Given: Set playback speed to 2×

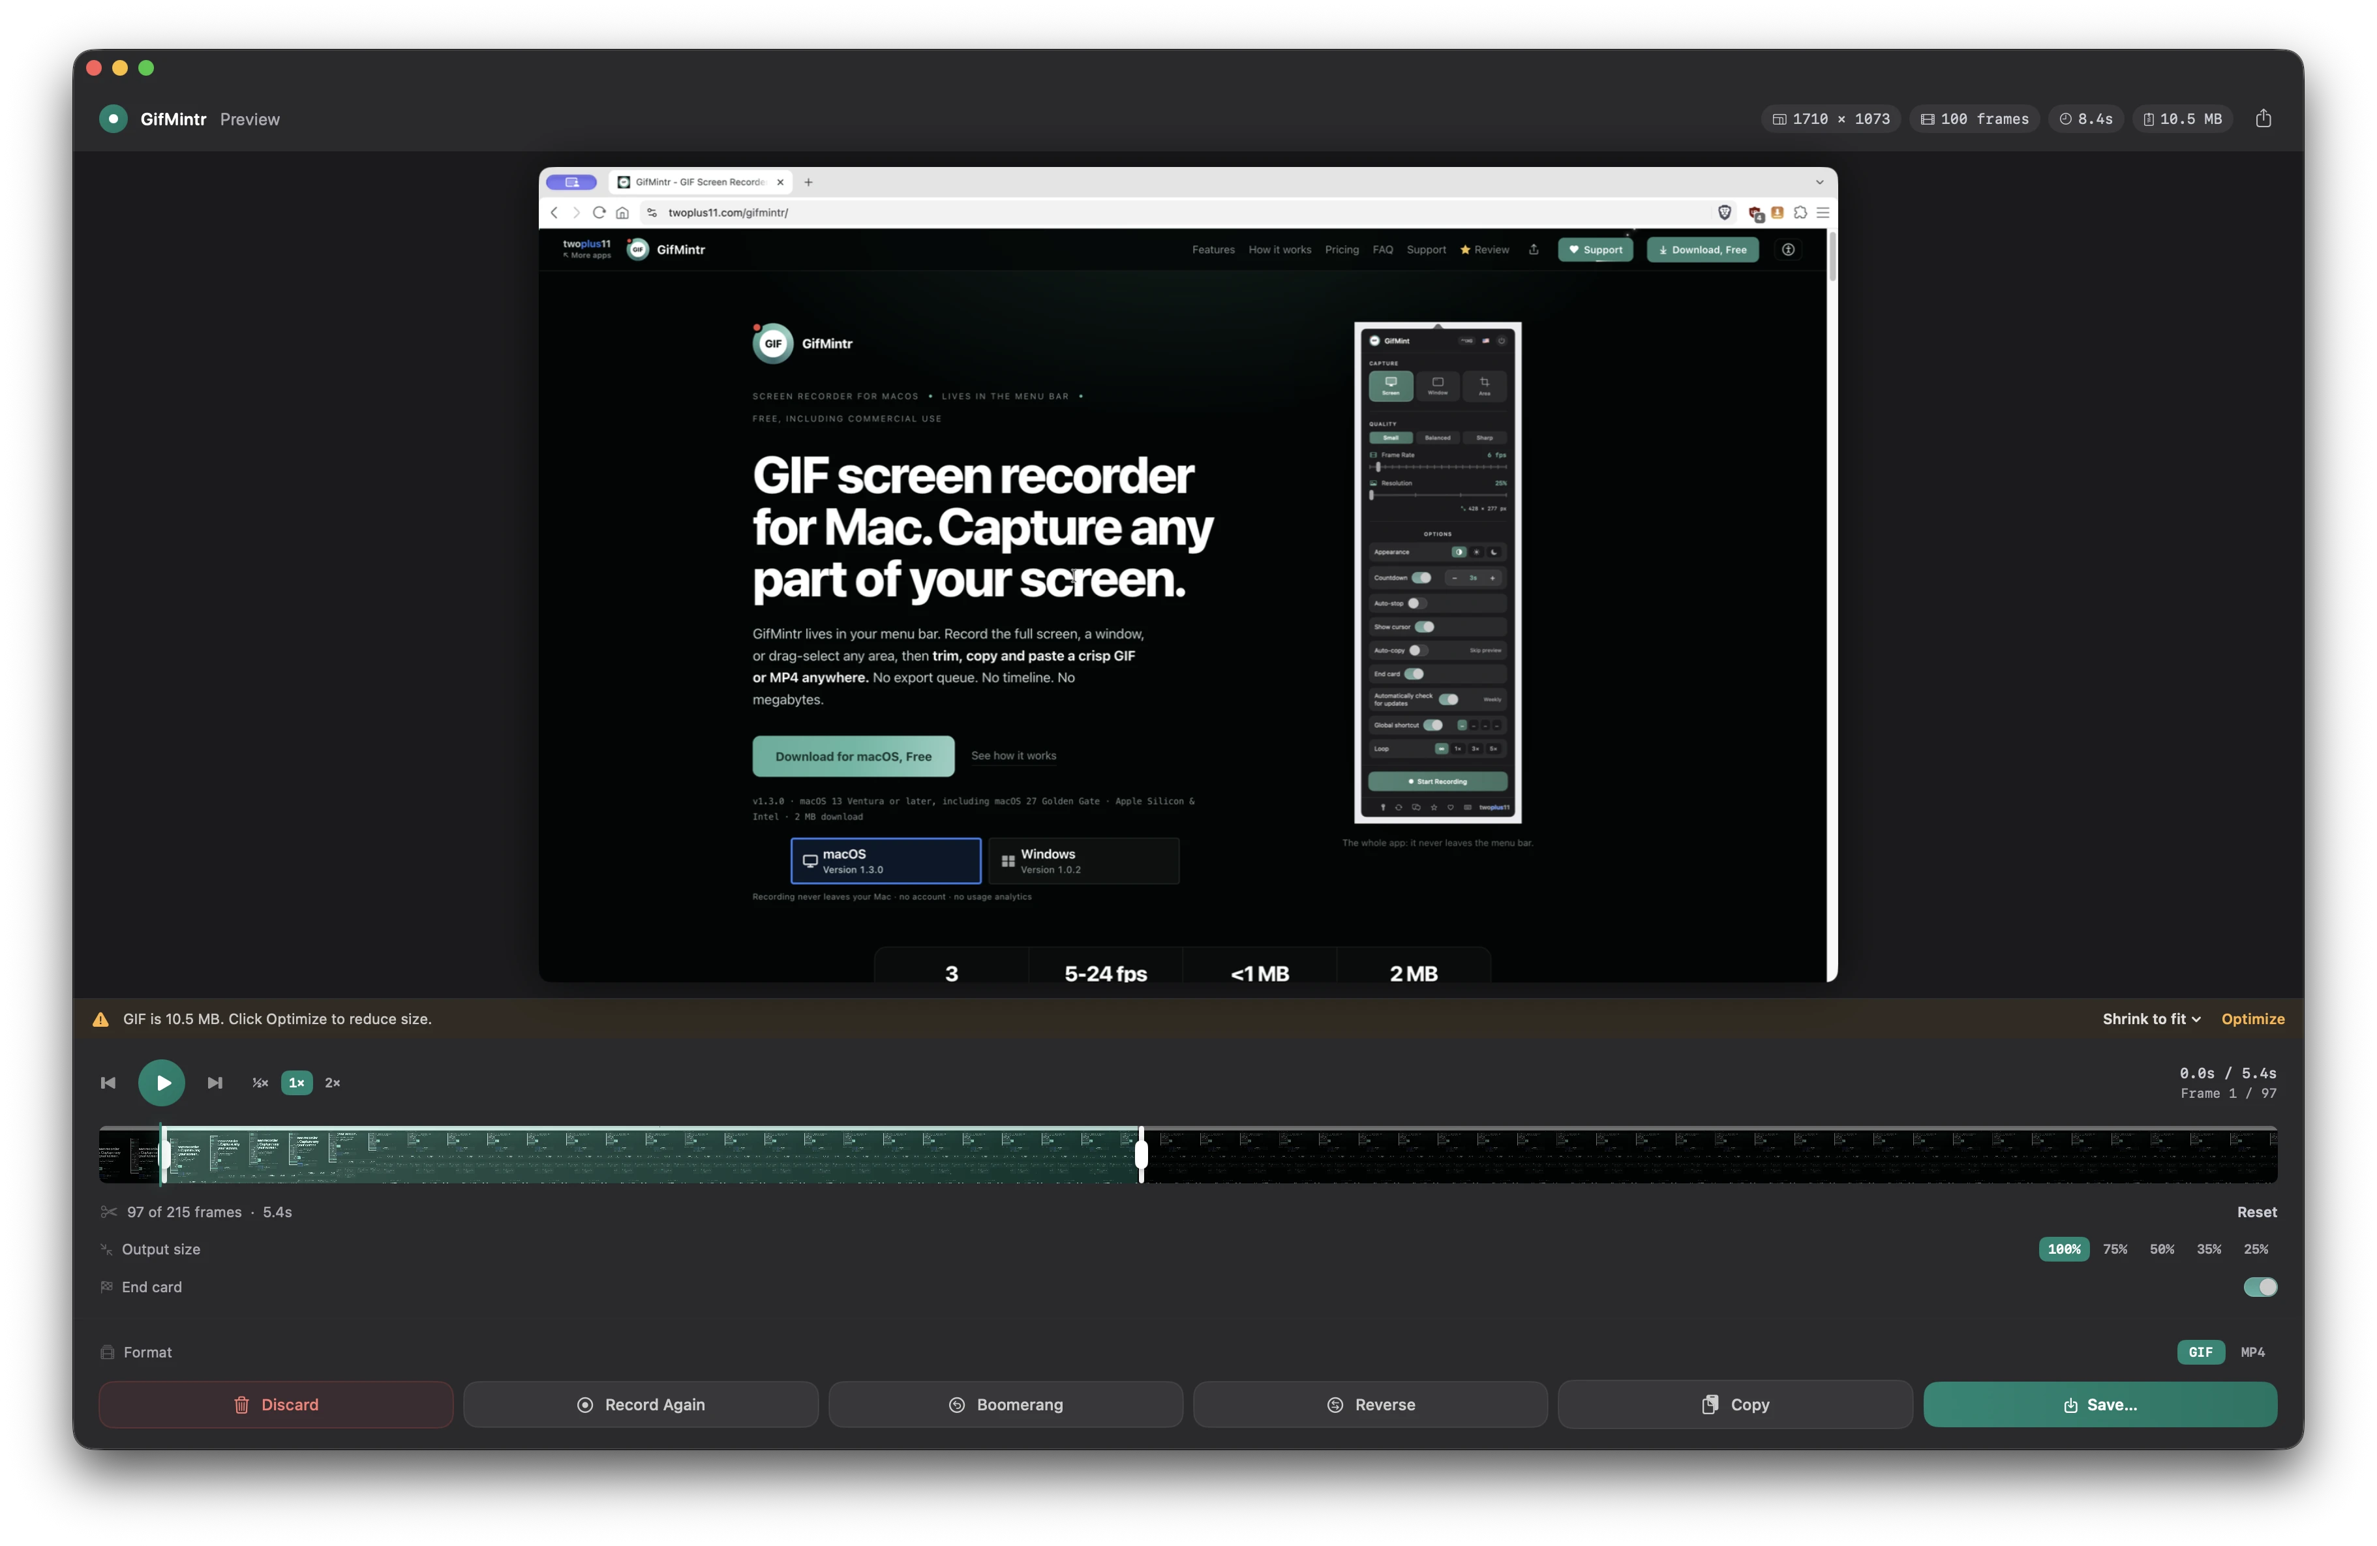Looking at the screenshot, I should click(x=333, y=1083).
